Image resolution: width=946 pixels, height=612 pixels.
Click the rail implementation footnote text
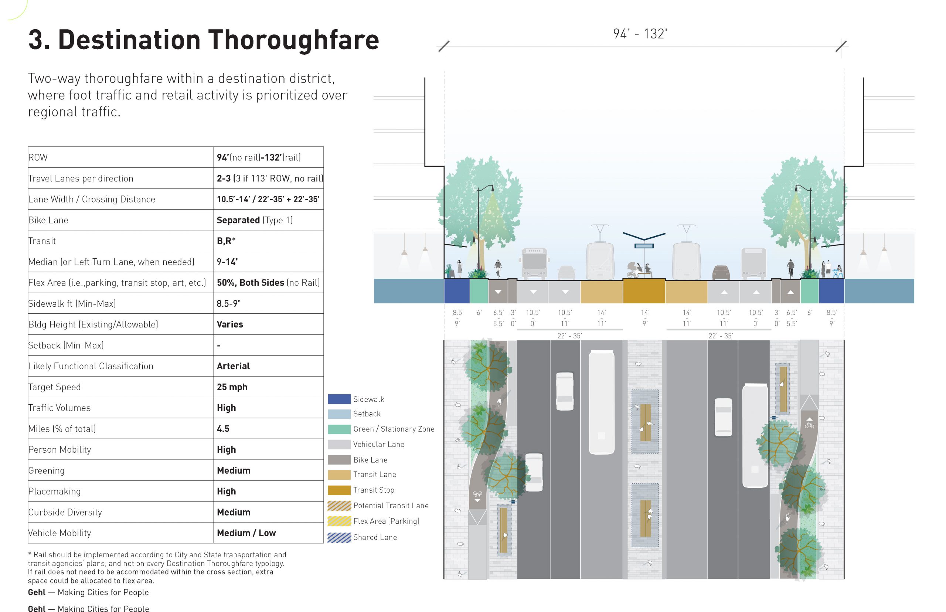(x=157, y=568)
